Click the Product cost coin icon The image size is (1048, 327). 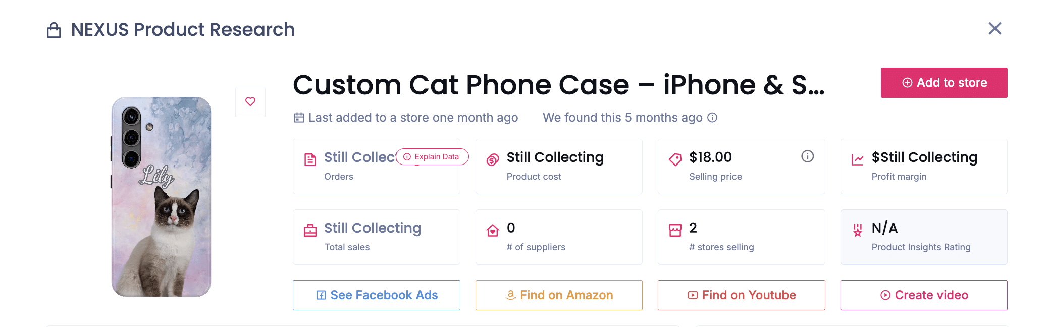click(x=493, y=160)
